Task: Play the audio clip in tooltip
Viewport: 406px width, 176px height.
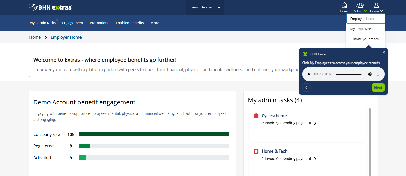Action: [309, 74]
